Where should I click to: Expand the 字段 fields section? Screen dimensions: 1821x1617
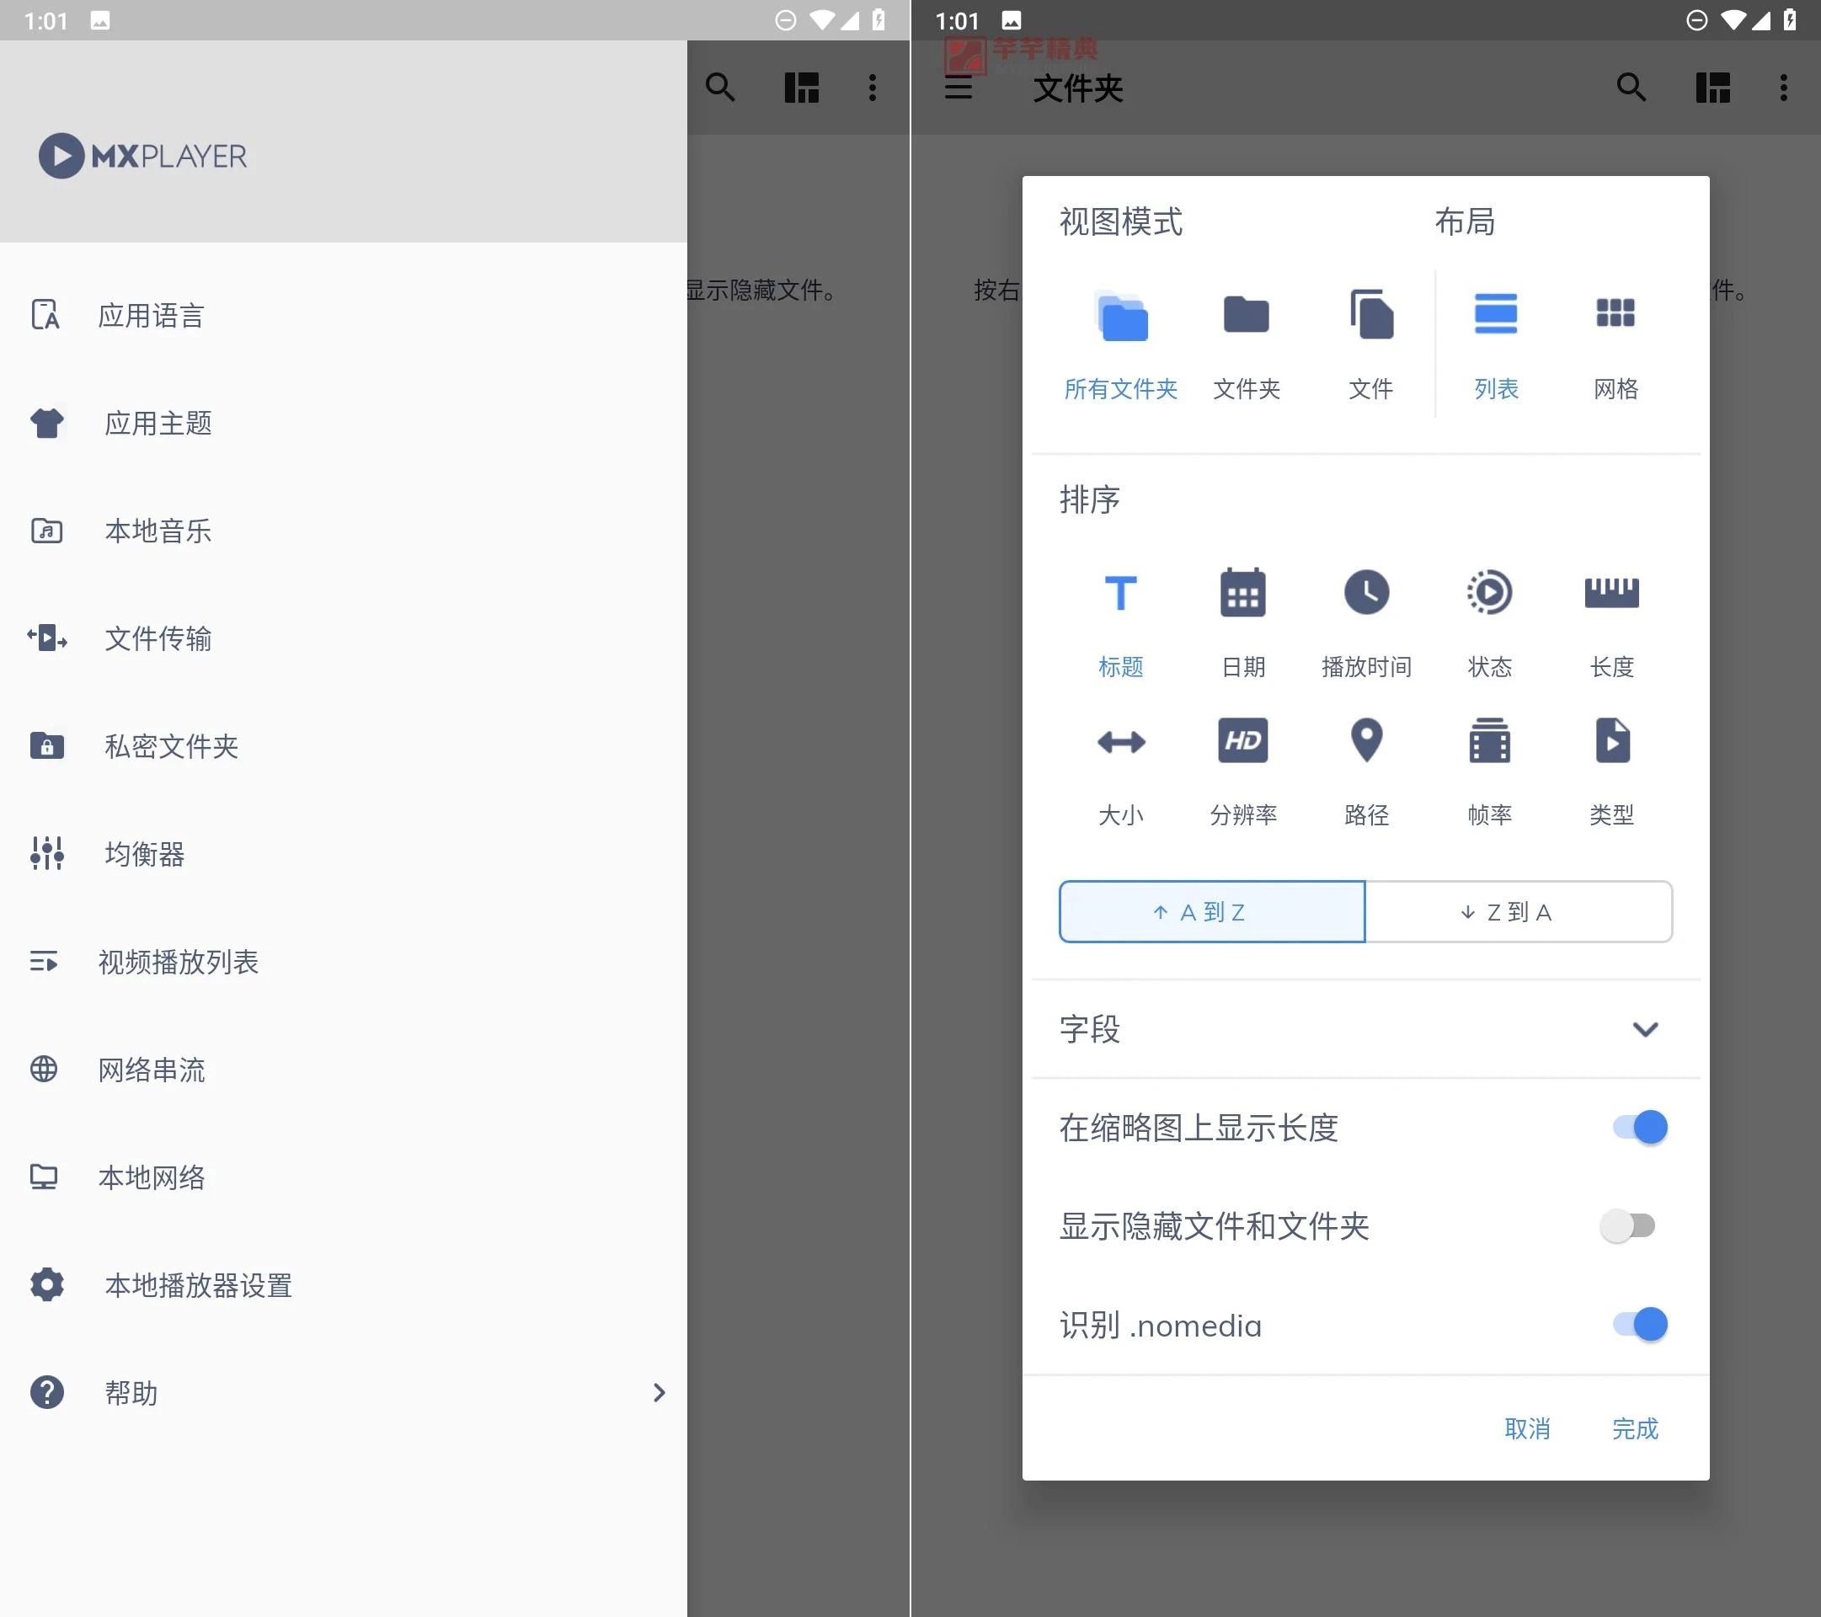1646,1030
